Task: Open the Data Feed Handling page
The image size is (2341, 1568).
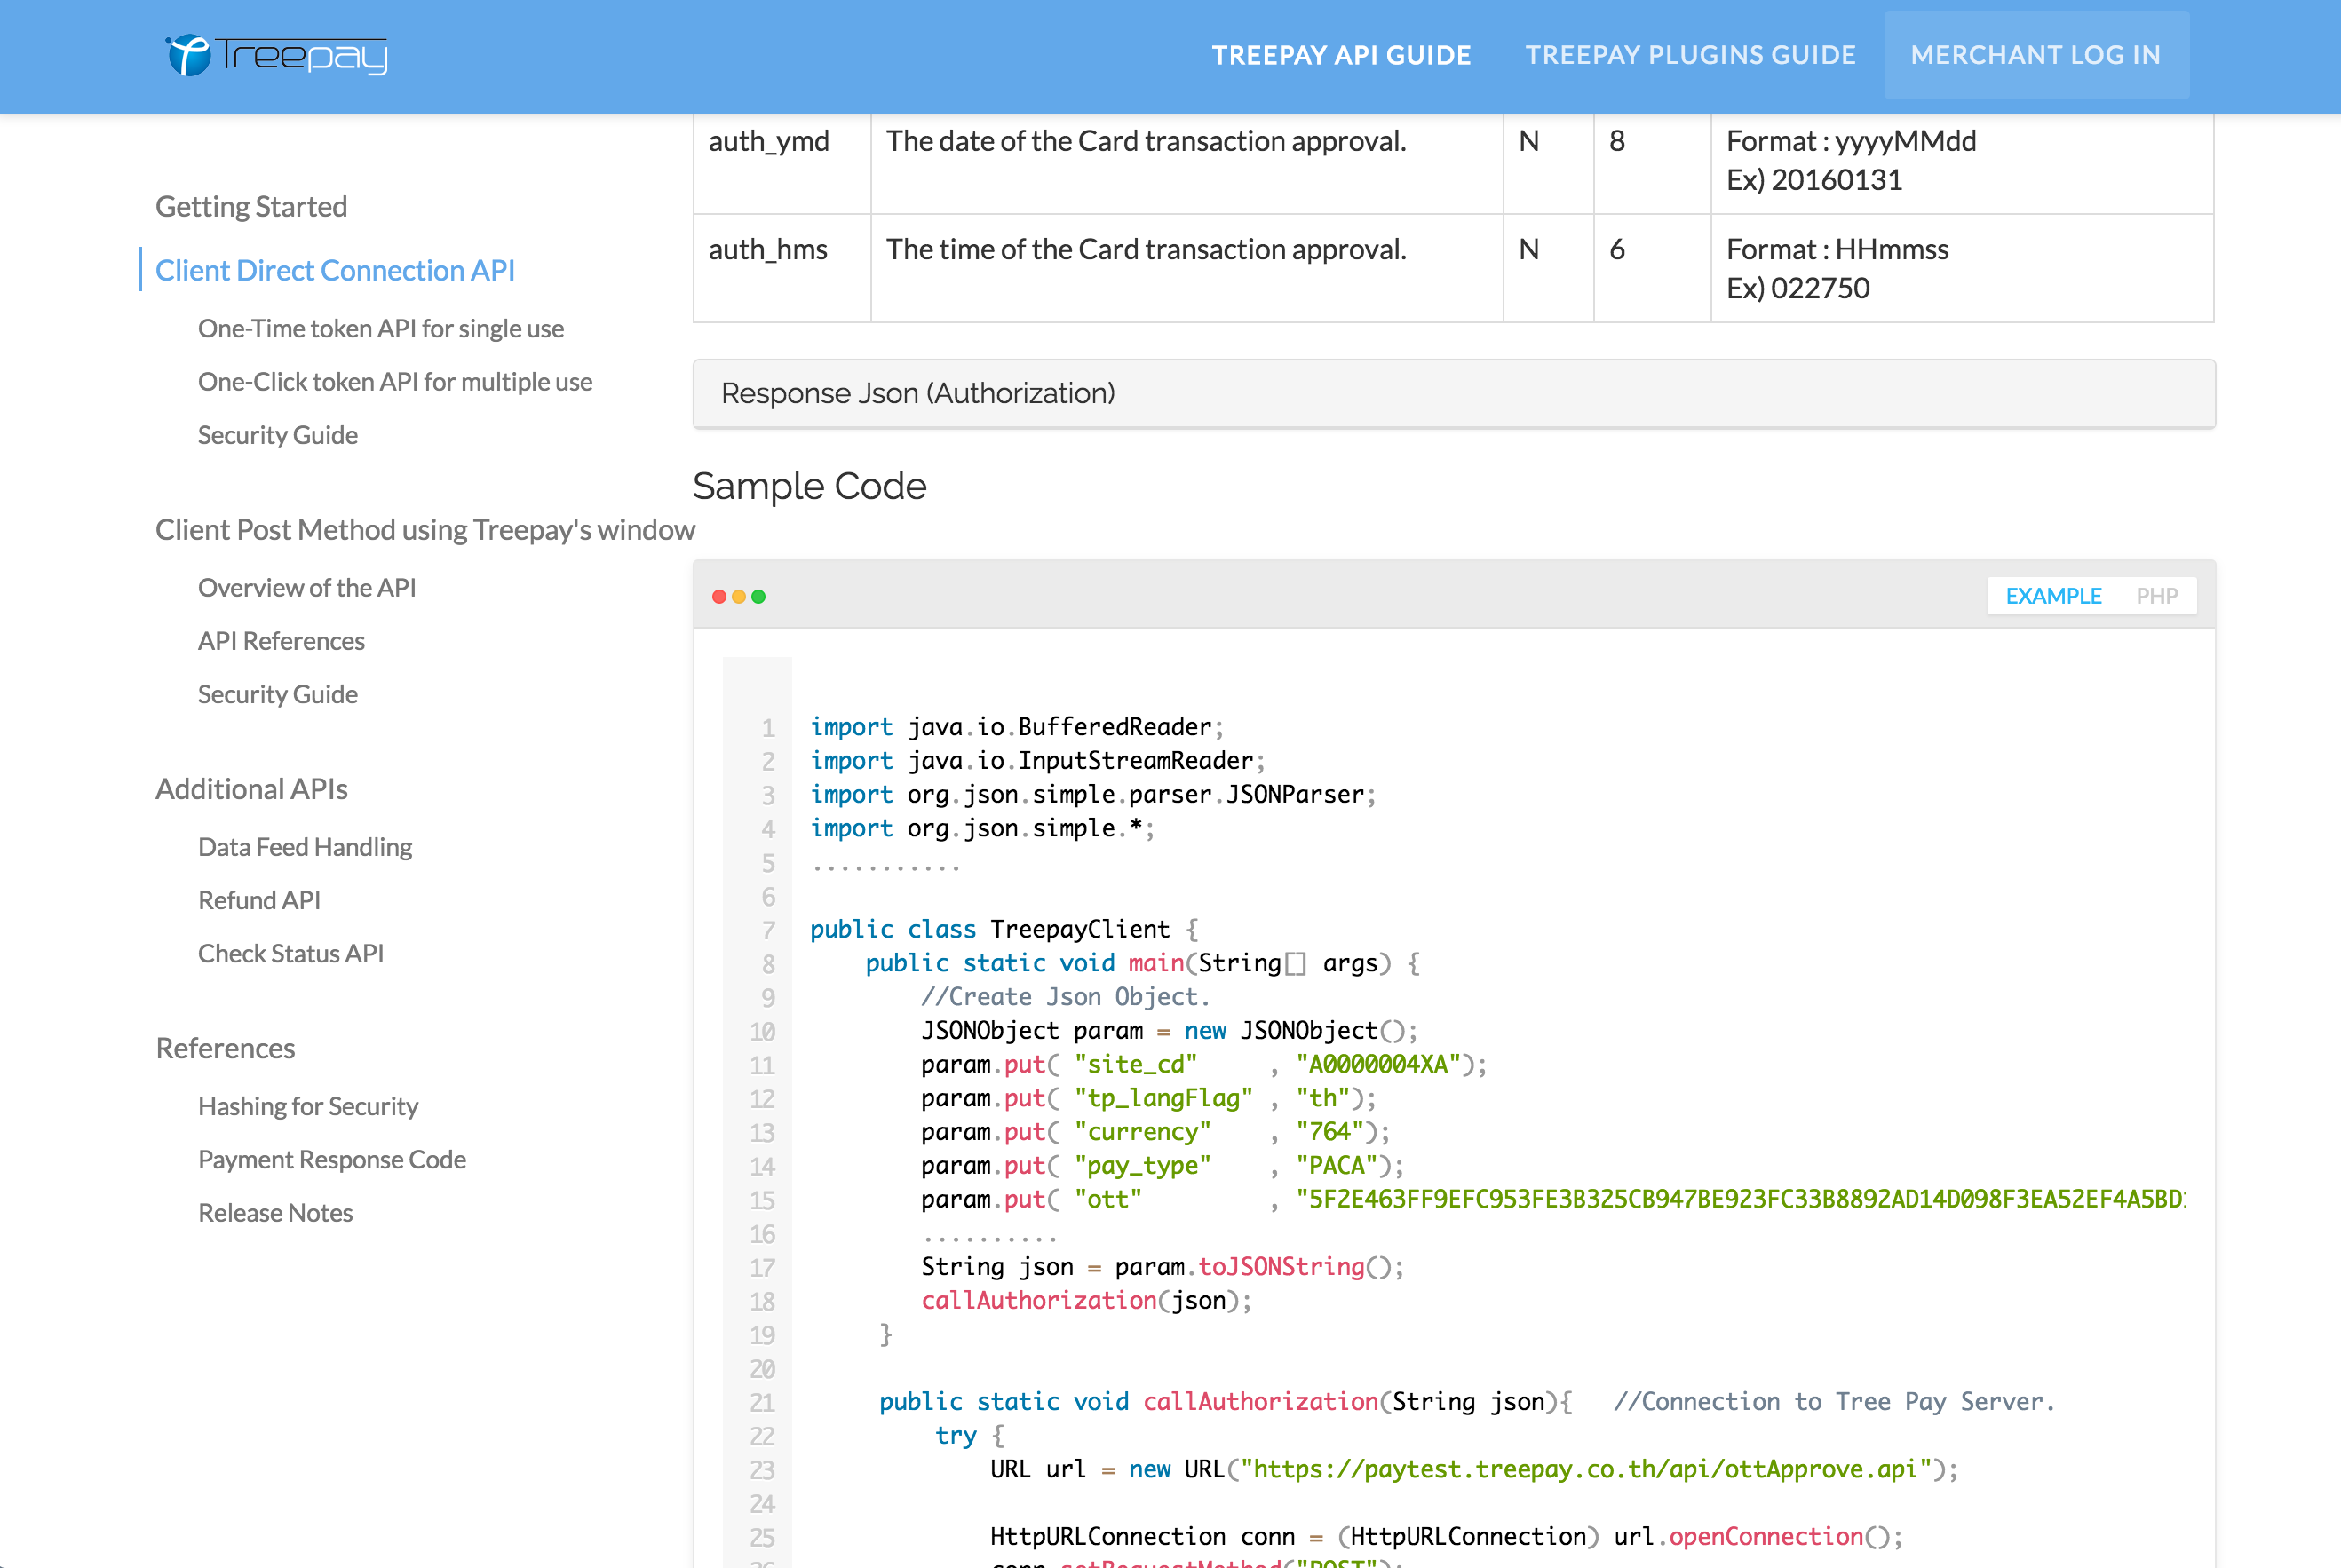Action: click(305, 846)
